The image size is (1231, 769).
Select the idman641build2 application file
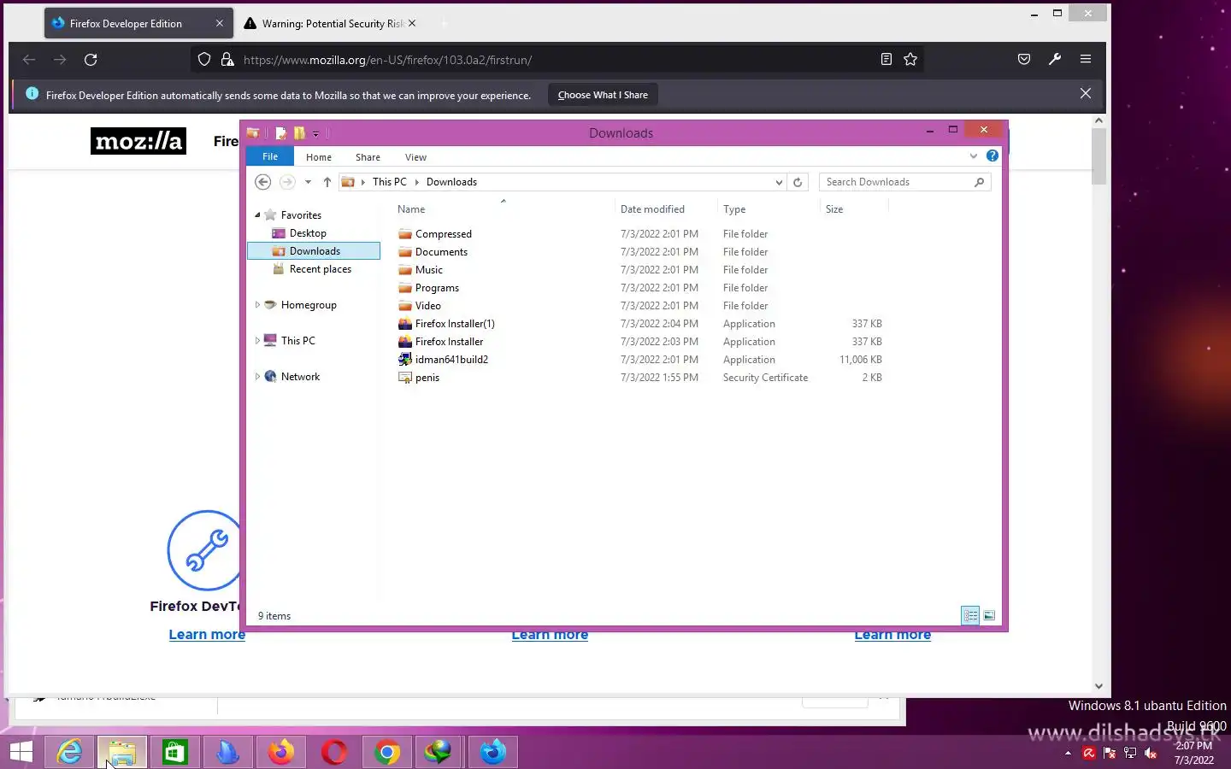click(451, 360)
